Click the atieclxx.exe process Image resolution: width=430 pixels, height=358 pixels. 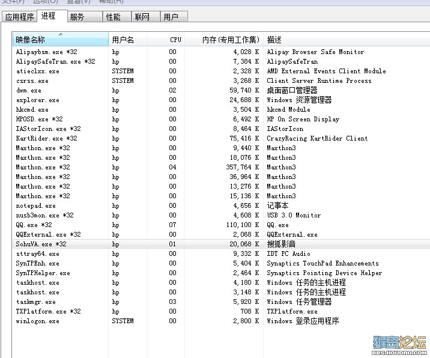(221, 71)
